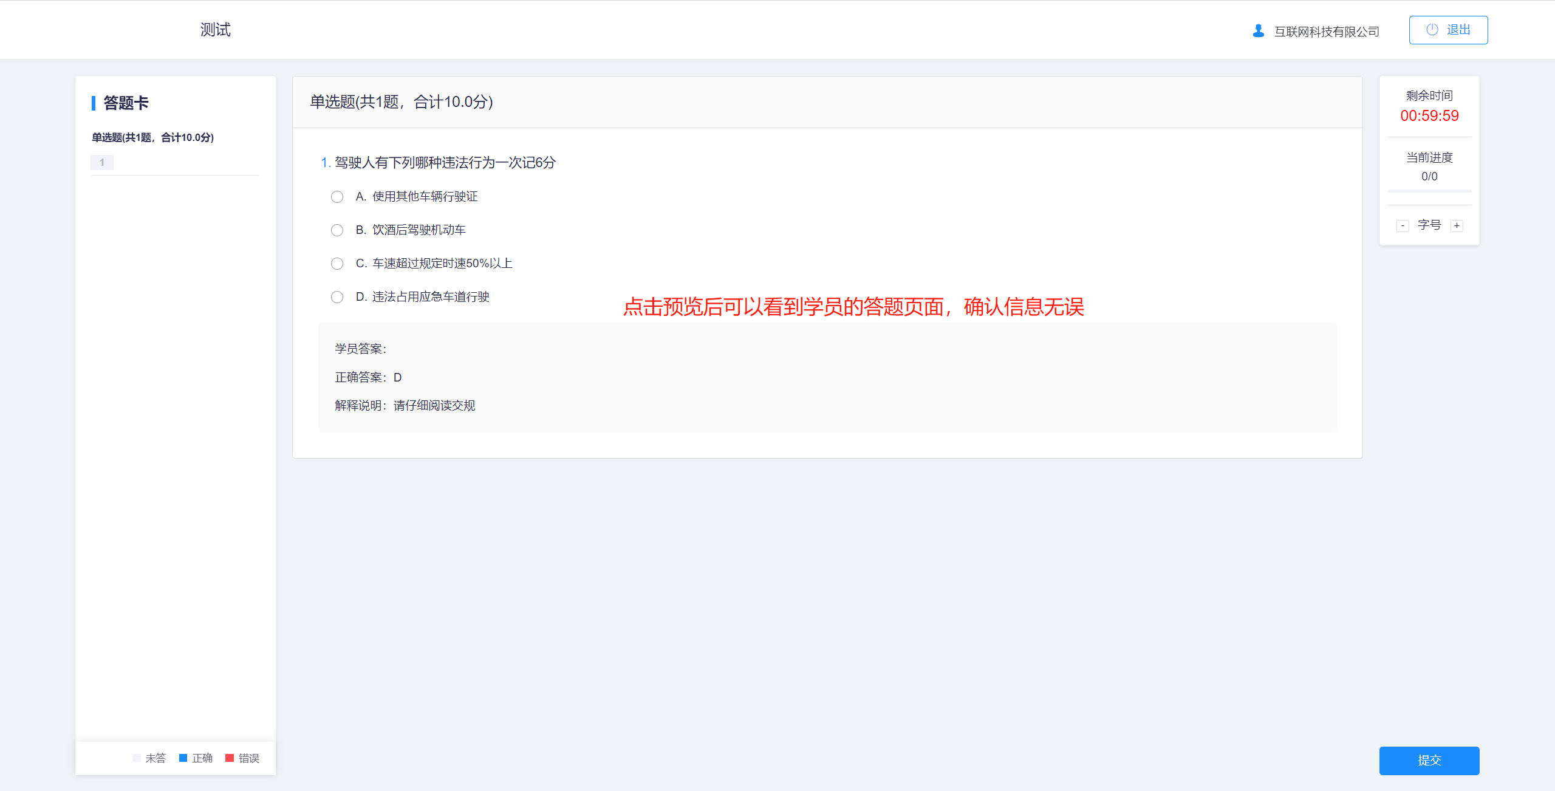
Task: Click the remaining time countdown 00:59:59
Action: (x=1429, y=115)
